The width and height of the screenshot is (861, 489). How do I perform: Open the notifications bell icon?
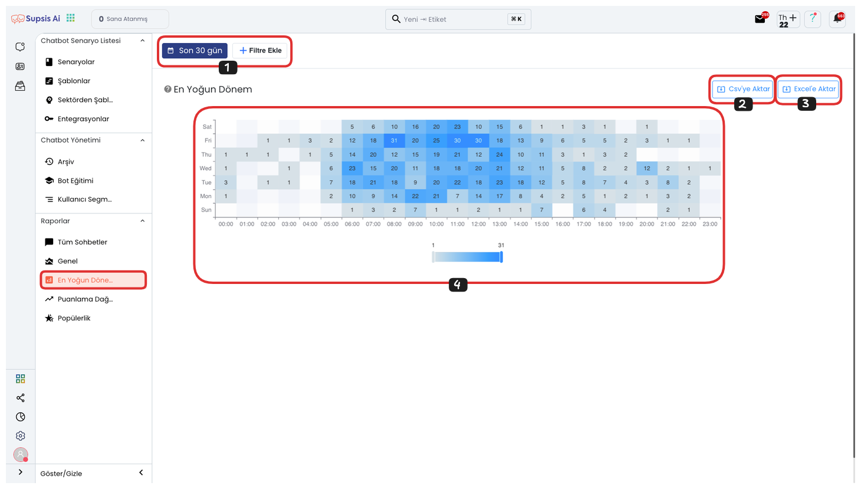click(x=837, y=19)
